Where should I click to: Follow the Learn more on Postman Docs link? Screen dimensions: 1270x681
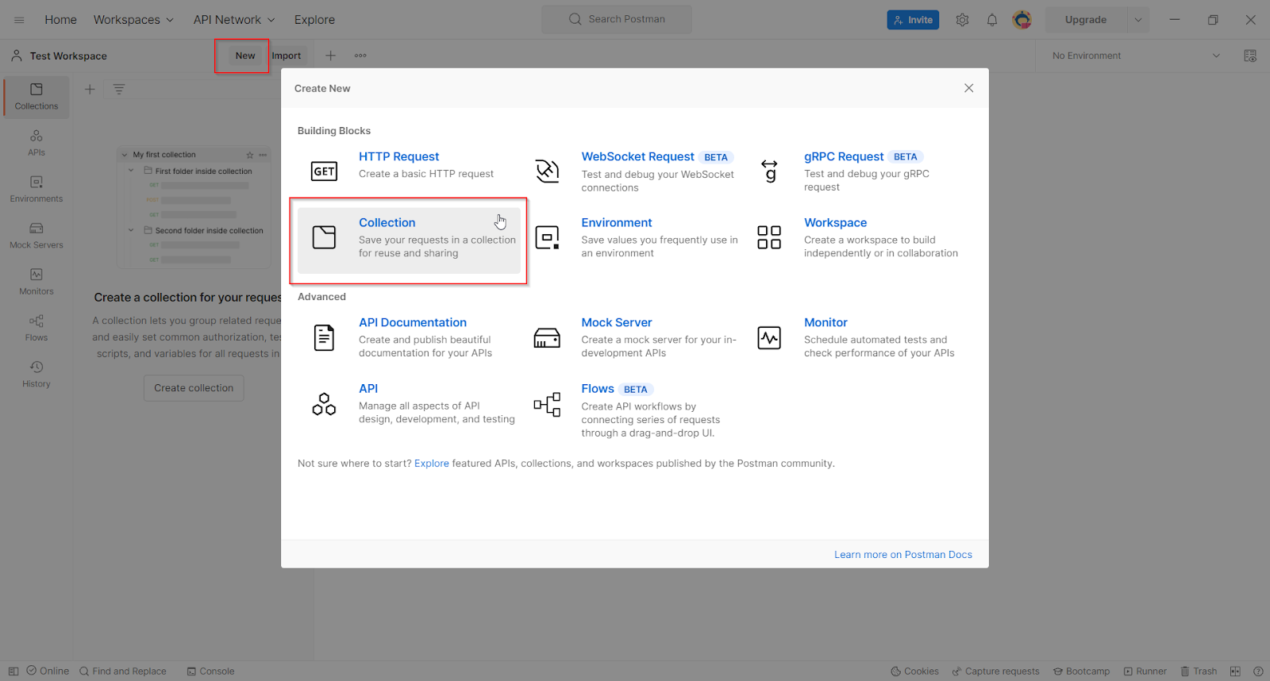tap(902, 555)
